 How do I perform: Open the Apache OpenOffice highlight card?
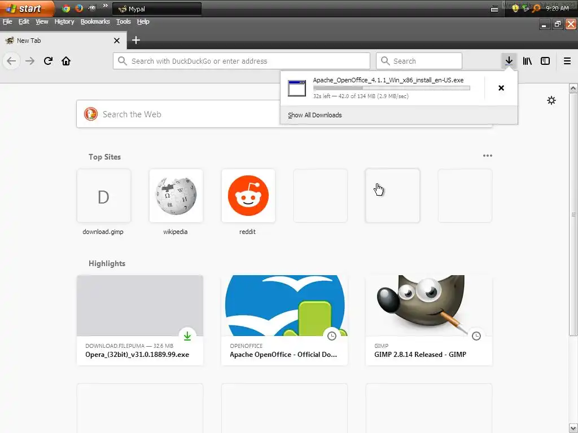click(x=284, y=320)
